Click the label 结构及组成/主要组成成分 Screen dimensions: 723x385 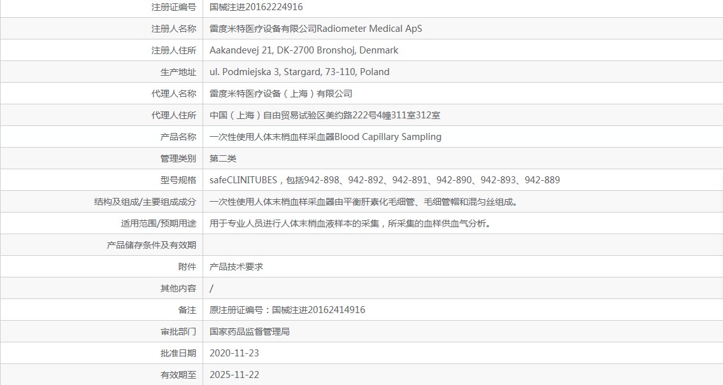point(145,202)
